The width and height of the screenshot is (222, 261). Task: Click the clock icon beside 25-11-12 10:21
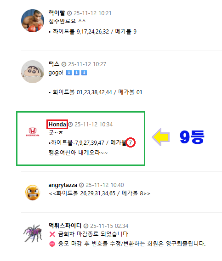click(x=69, y=13)
